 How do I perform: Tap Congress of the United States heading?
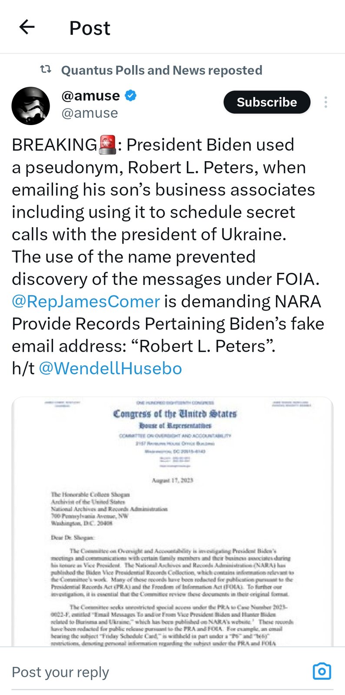175,413
